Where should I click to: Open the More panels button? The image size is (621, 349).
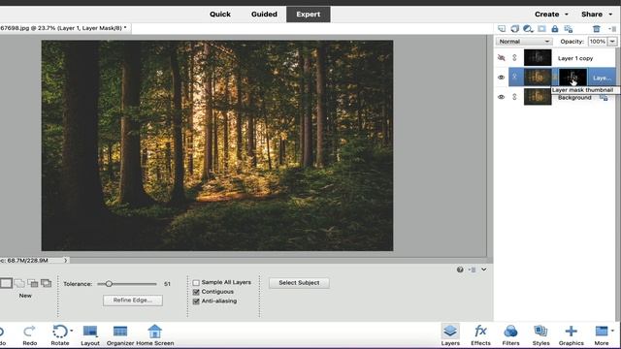(602, 335)
